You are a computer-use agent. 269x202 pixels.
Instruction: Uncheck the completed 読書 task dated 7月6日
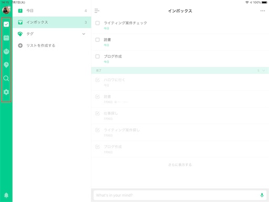click(x=98, y=97)
